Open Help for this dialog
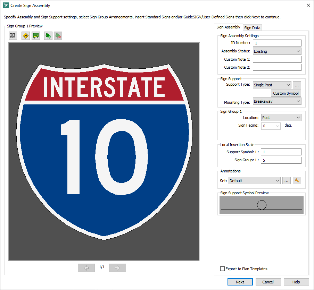The image size is (314, 290). tap(296, 282)
